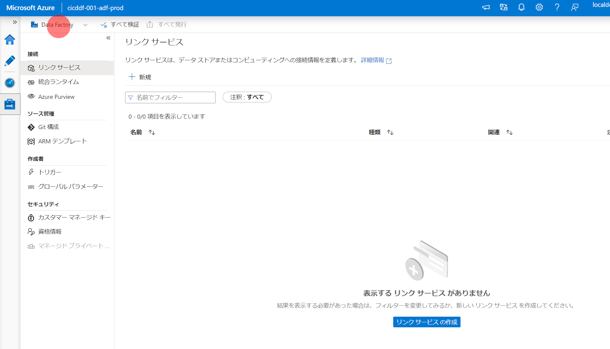The width and height of the screenshot is (610, 349).
Task: Collapse the left panel with chevron
Action: point(108,38)
